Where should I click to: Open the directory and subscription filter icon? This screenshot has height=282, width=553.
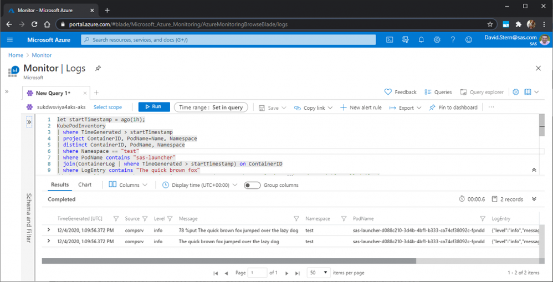[405, 40]
